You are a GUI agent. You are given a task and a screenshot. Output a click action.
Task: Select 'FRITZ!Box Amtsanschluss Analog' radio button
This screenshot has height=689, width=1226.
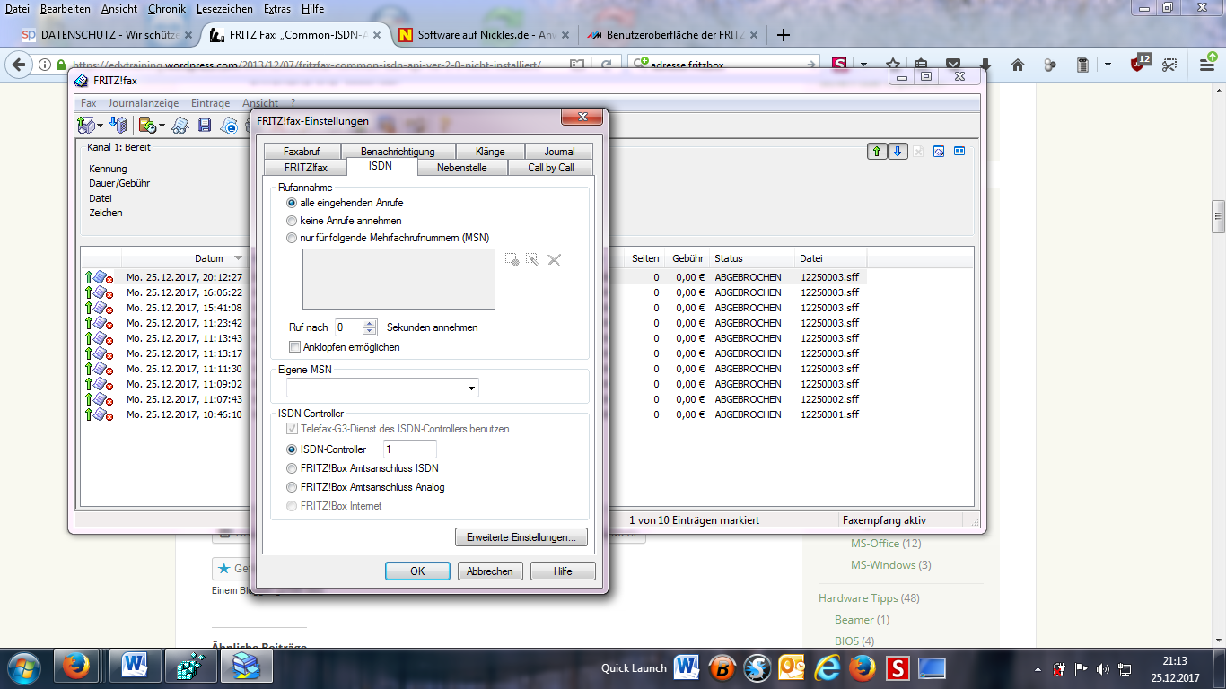pos(292,487)
